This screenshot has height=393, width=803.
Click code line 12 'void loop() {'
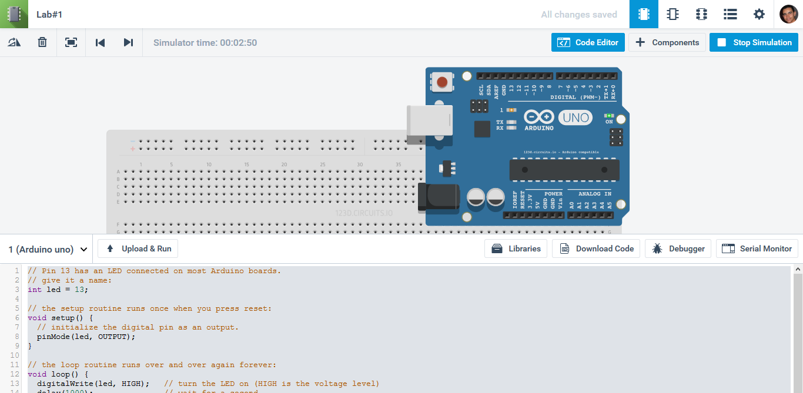(58, 374)
